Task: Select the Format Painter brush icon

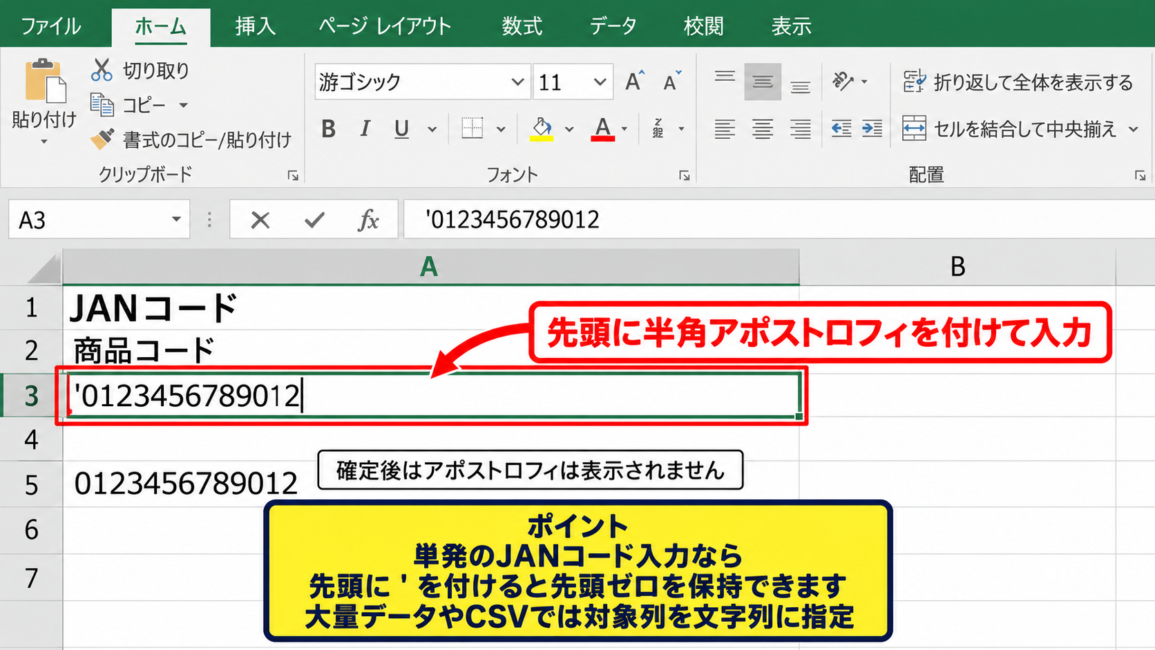Action: click(102, 139)
